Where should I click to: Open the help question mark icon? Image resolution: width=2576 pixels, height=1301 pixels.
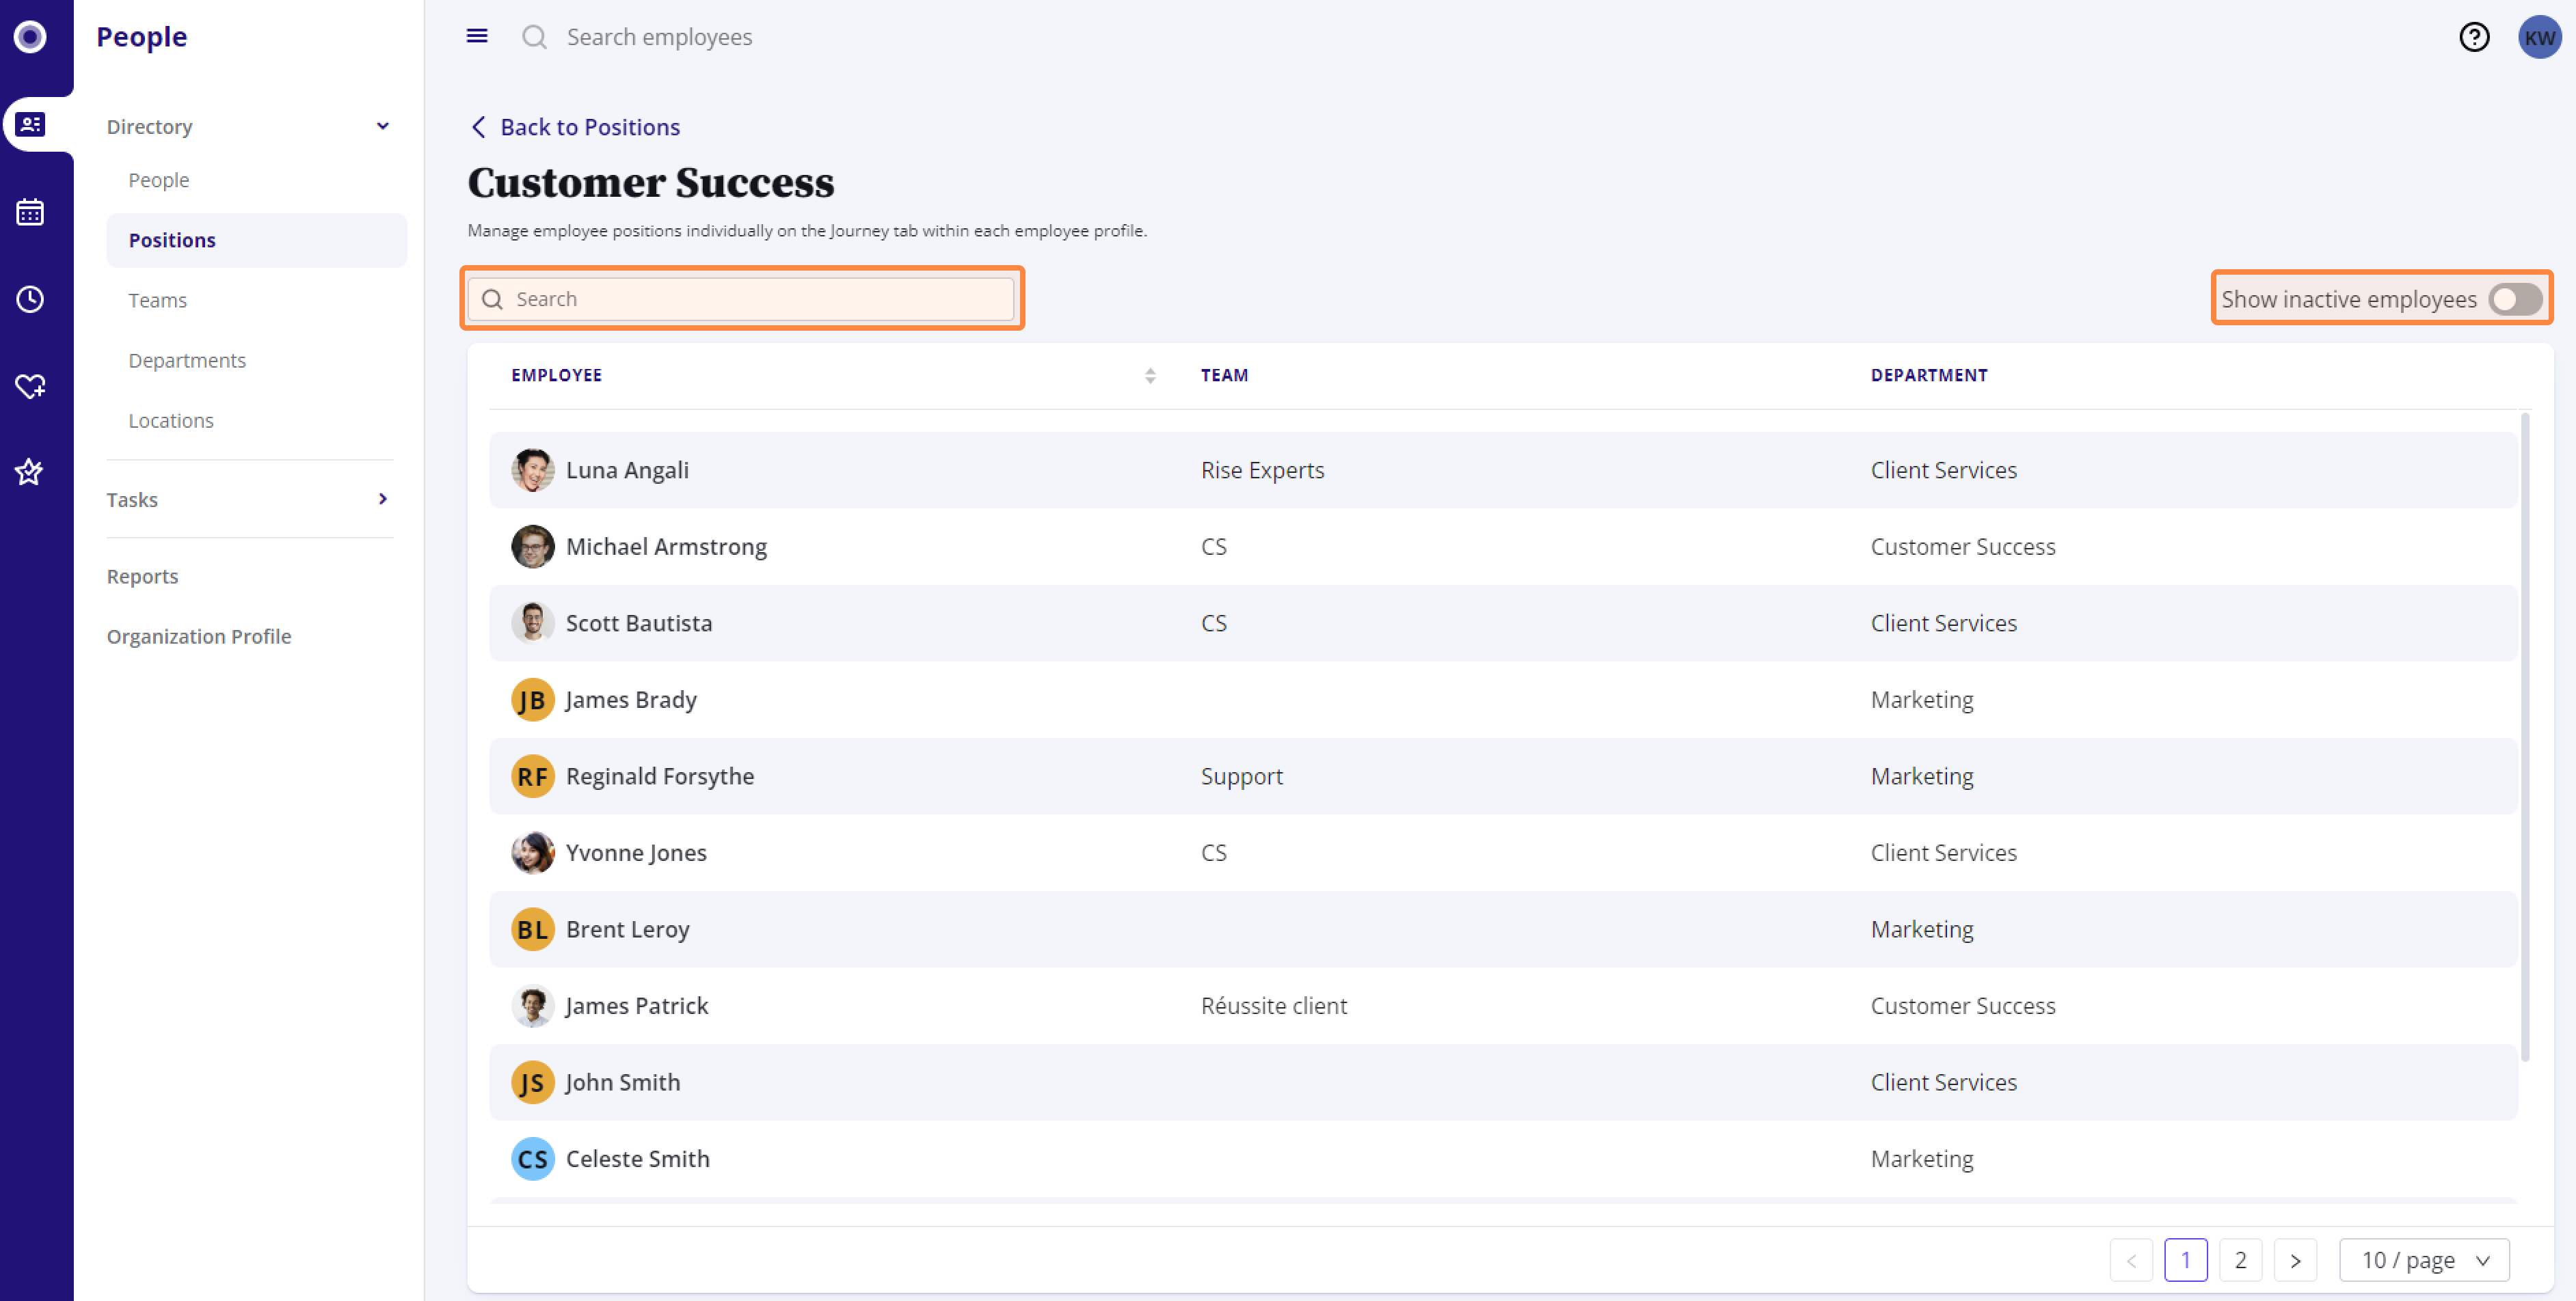coord(2474,37)
